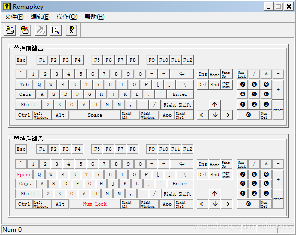Click the exit without saving toolbar icon
296x235 pixels.
(25, 30)
